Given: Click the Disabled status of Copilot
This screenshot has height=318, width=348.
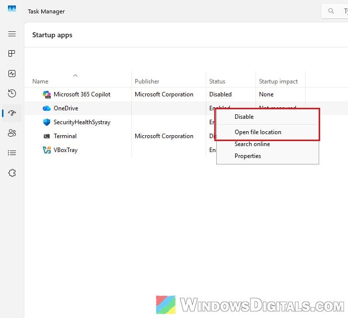Looking at the screenshot, I should 220,94.
